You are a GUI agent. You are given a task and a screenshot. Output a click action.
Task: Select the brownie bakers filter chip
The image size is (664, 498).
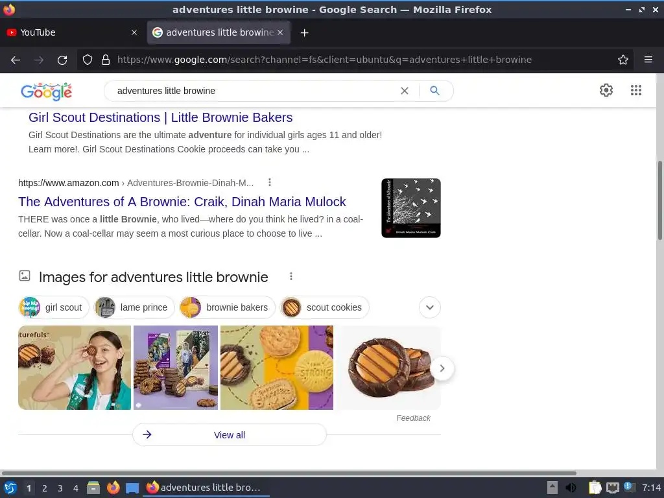point(227,307)
